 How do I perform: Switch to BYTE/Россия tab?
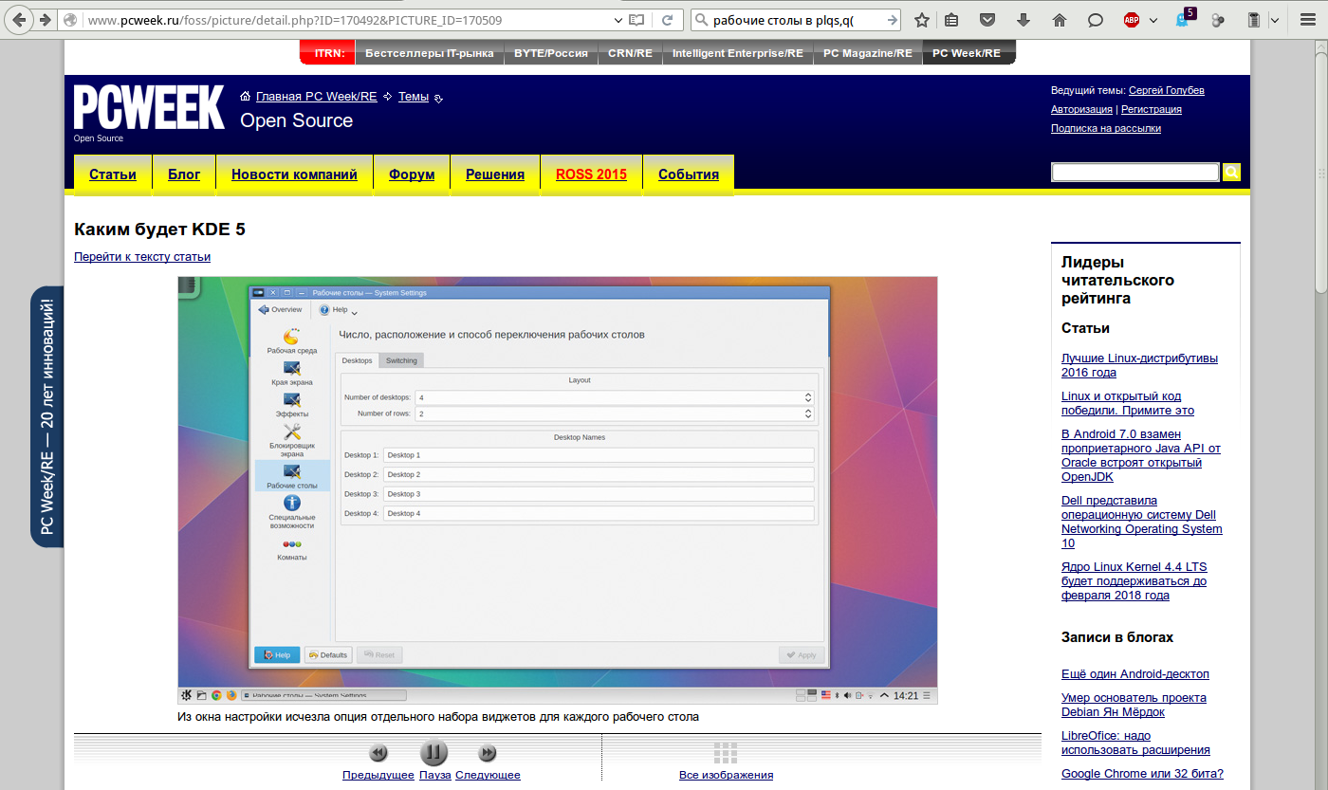[551, 53]
